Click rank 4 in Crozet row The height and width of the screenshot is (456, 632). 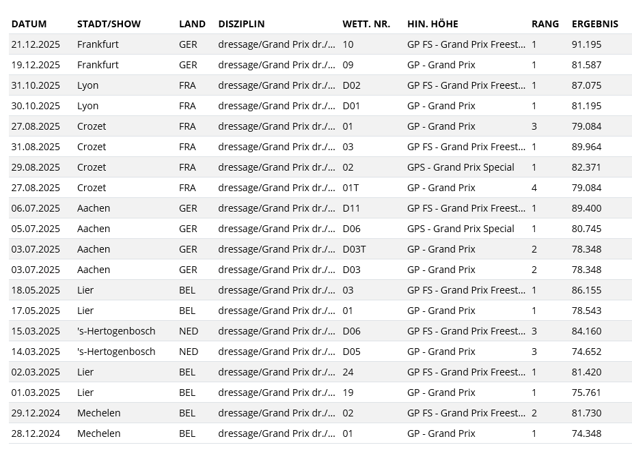coord(534,188)
